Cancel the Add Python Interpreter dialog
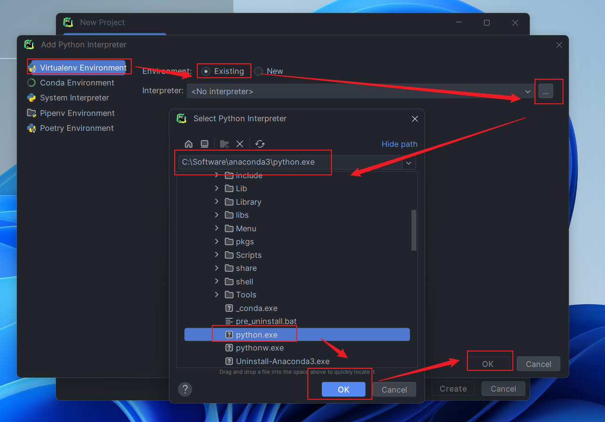This screenshot has width=605, height=422. 538,364
